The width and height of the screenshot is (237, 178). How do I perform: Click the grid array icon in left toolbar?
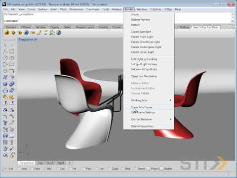click(x=5, y=142)
